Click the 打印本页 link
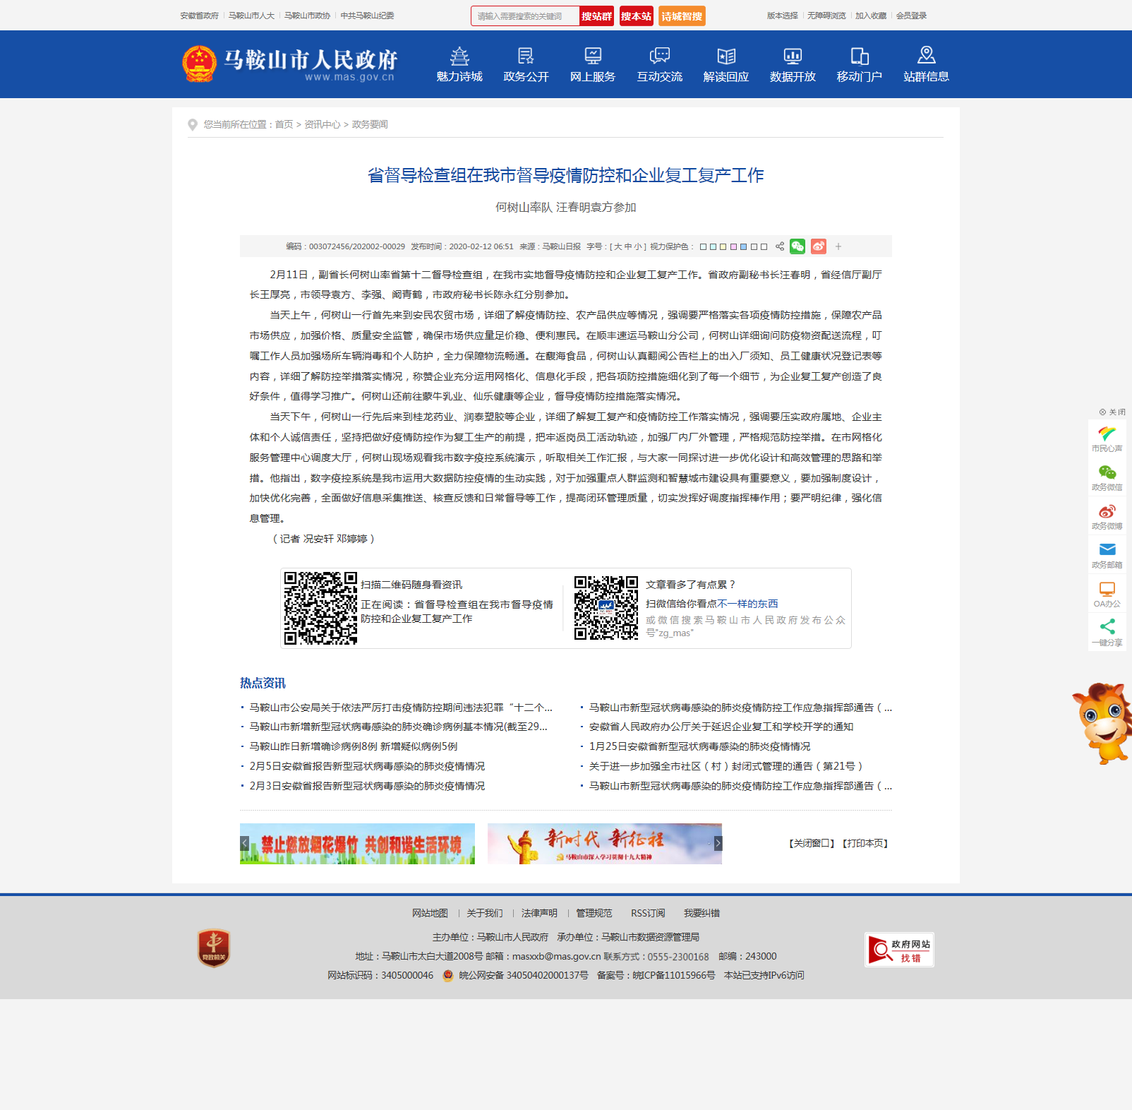Screen dimensions: 1132x1110 (865, 843)
